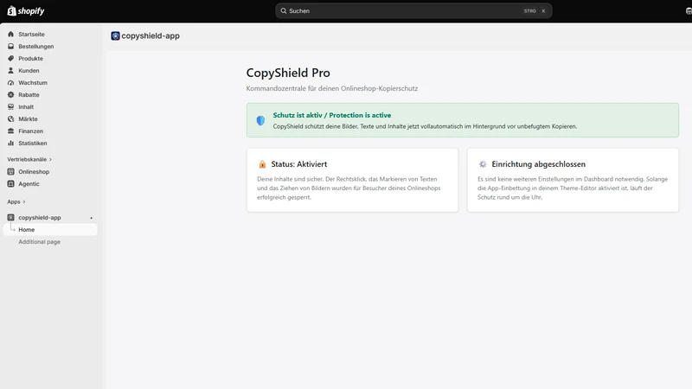Screen dimensions: 692x389
Task: Click the Agentic channel icon
Action: 11,184
